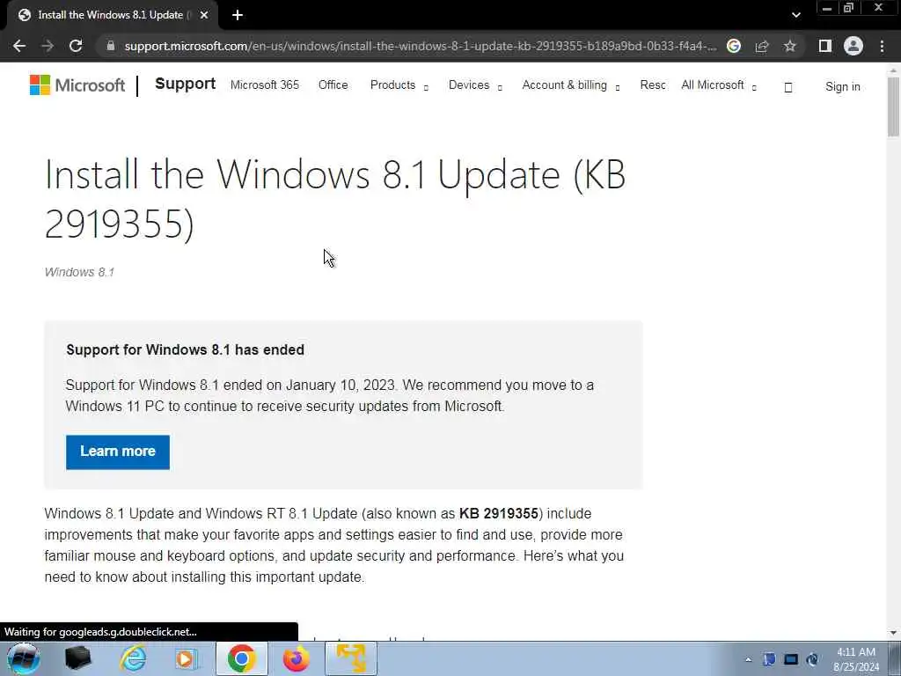Viewport: 901px width, 676px height.
Task: Open the Resources menu item
Action: pyautogui.click(x=653, y=85)
